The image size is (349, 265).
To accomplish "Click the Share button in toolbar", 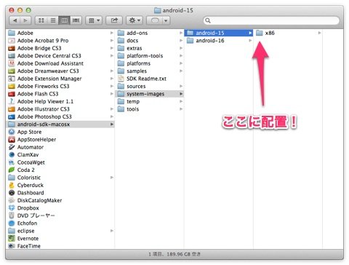I will pyautogui.click(x=114, y=20).
